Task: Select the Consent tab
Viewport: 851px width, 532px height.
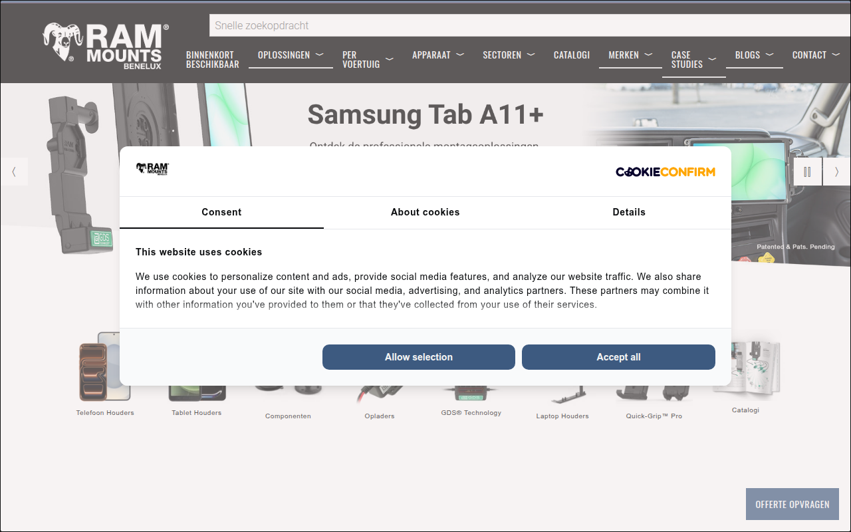Action: [x=221, y=212]
